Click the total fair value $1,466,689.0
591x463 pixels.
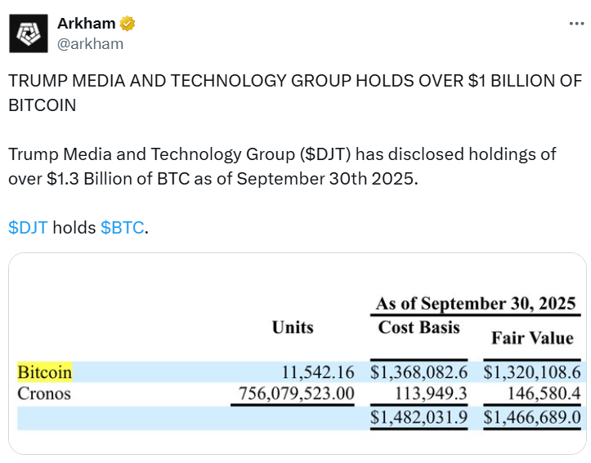[532, 416]
